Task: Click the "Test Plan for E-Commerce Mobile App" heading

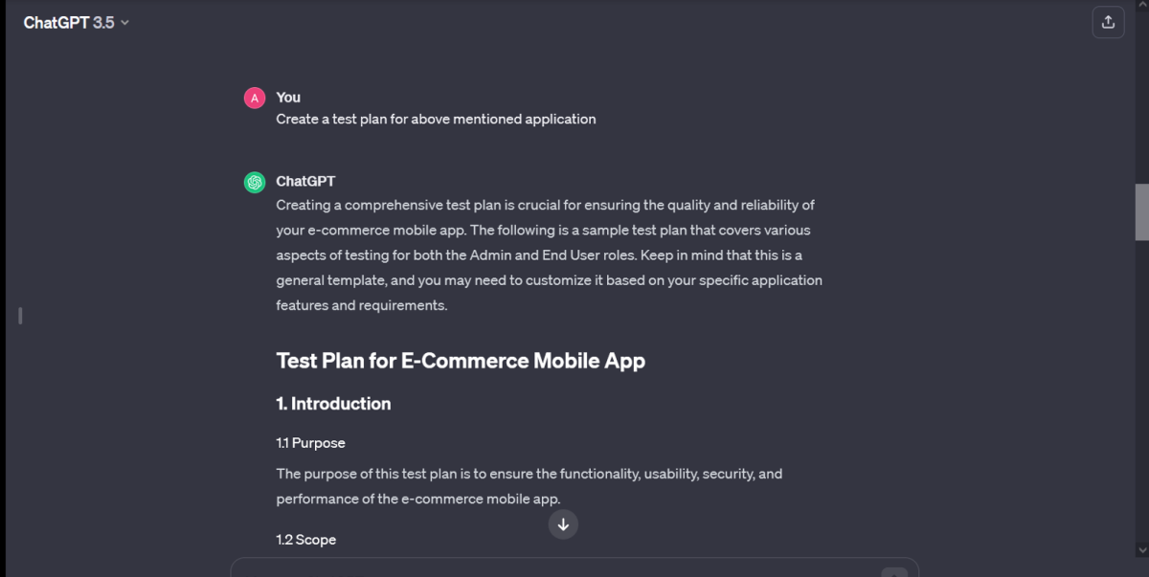Action: pyautogui.click(x=461, y=361)
